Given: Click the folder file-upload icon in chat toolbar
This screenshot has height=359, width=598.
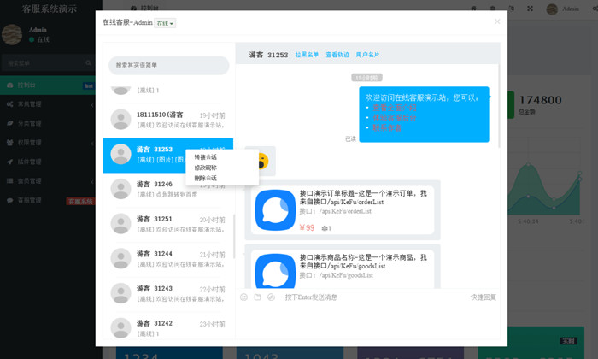Looking at the screenshot, I should [257, 297].
